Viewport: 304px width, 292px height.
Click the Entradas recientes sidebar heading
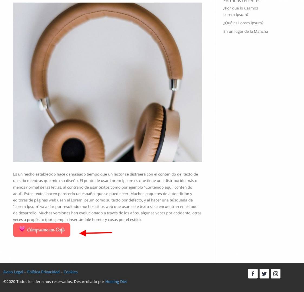pyautogui.click(x=242, y=1)
